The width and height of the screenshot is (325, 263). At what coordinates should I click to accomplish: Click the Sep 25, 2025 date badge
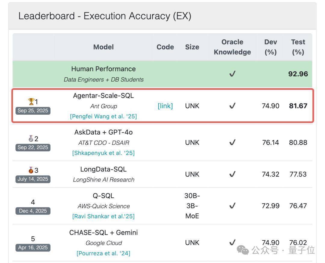(33, 110)
